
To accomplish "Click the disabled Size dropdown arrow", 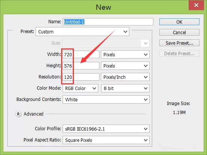I will pyautogui.click(x=145, y=43).
